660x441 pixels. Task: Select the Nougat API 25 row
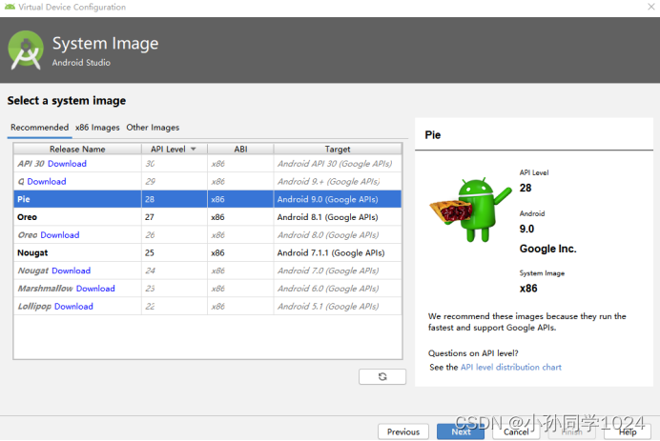[208, 252]
